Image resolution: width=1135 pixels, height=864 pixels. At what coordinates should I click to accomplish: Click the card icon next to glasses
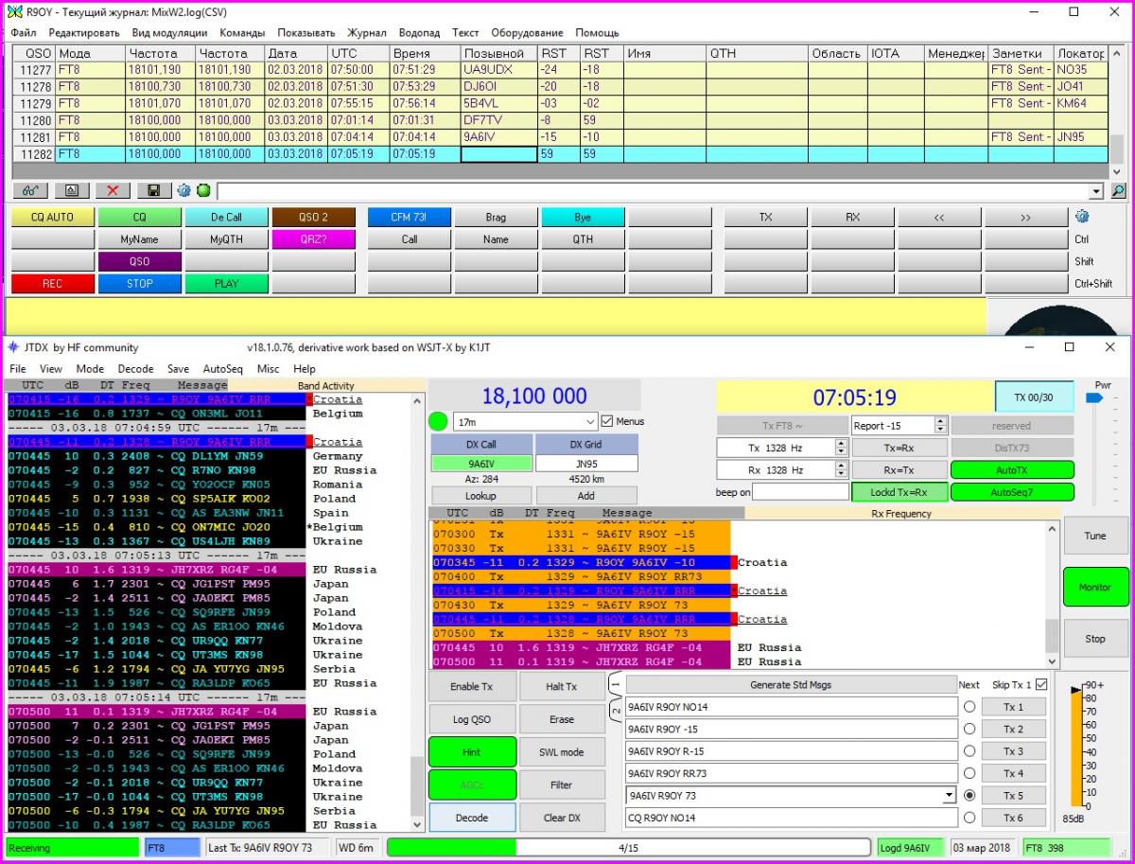tap(72, 190)
